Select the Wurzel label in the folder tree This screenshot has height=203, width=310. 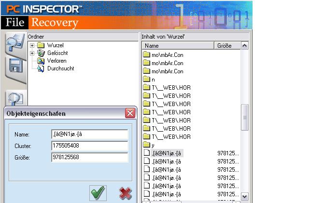[x=56, y=45]
